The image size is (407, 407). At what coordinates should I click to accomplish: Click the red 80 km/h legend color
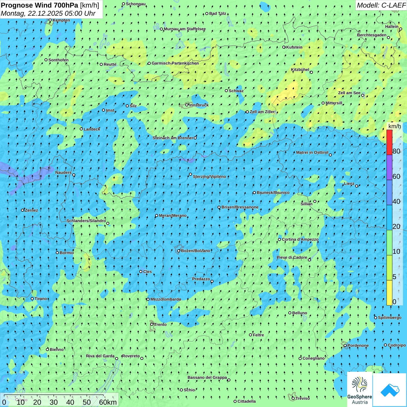coord(389,142)
